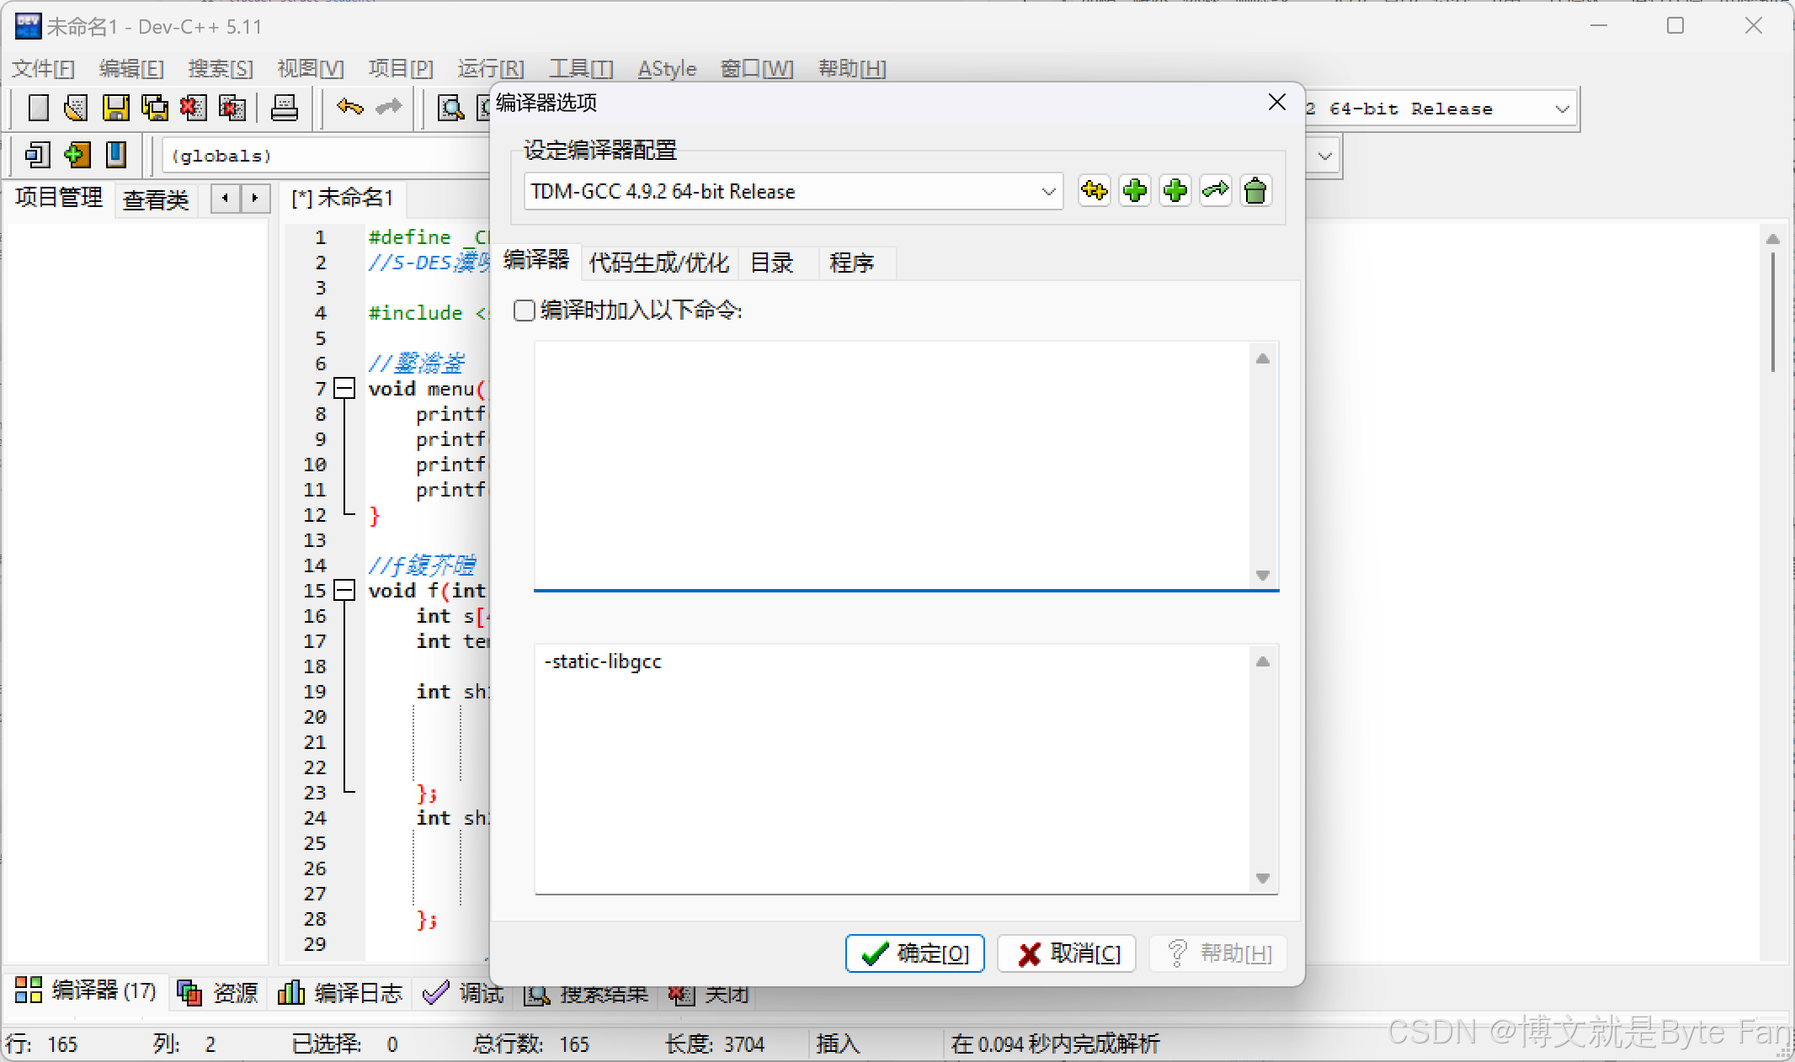
Task: Click the green arrow rename compiler set icon
Action: 1215,191
